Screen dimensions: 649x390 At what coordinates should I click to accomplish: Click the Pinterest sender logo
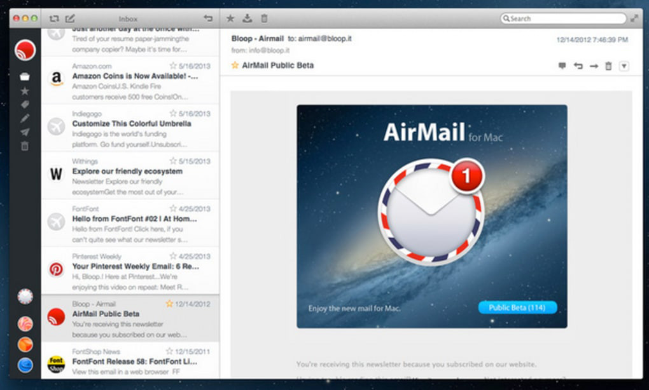[x=56, y=269]
